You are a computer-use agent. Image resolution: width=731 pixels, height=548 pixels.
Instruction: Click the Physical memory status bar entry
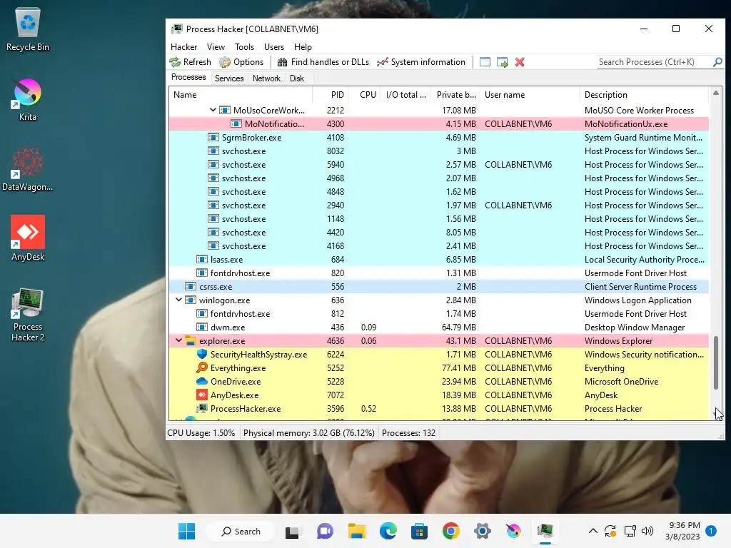point(308,433)
